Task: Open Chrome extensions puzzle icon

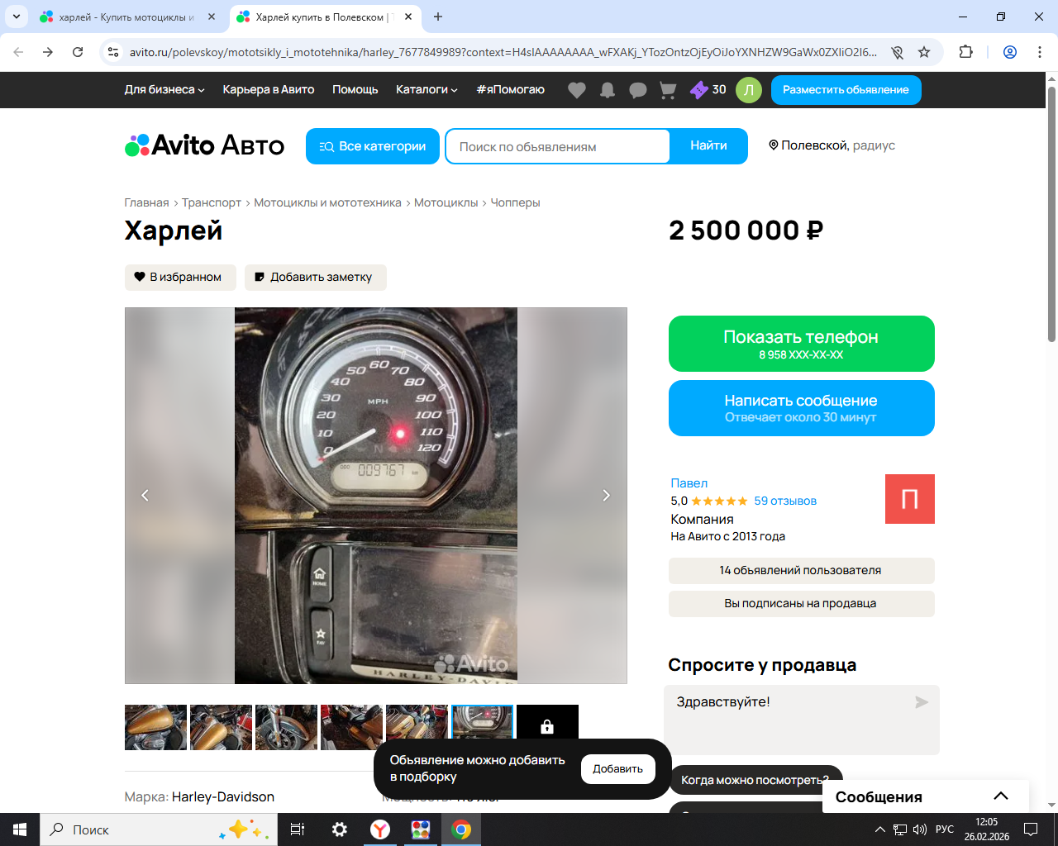Action: (x=965, y=52)
